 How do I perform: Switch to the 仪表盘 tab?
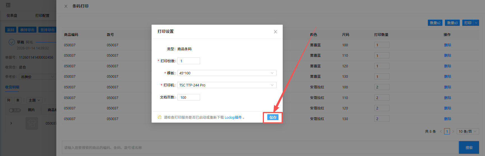12,15
